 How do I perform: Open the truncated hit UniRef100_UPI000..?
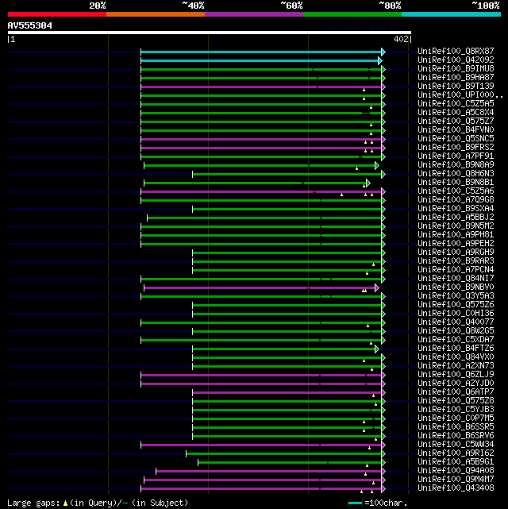tap(460, 95)
